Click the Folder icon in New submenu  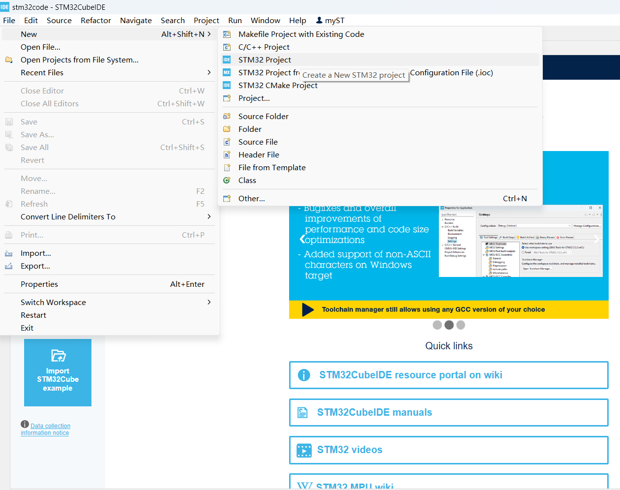tap(227, 129)
